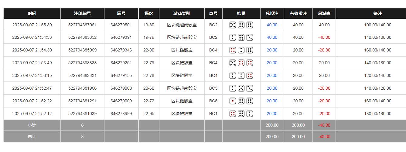The image size is (406, 152).
Task: Open the blue 20.00 bet in the 21:52:12 row
Action: click(272, 114)
